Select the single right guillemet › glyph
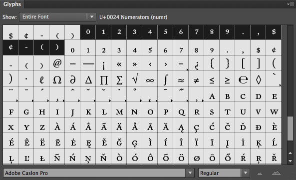 coord(165,63)
